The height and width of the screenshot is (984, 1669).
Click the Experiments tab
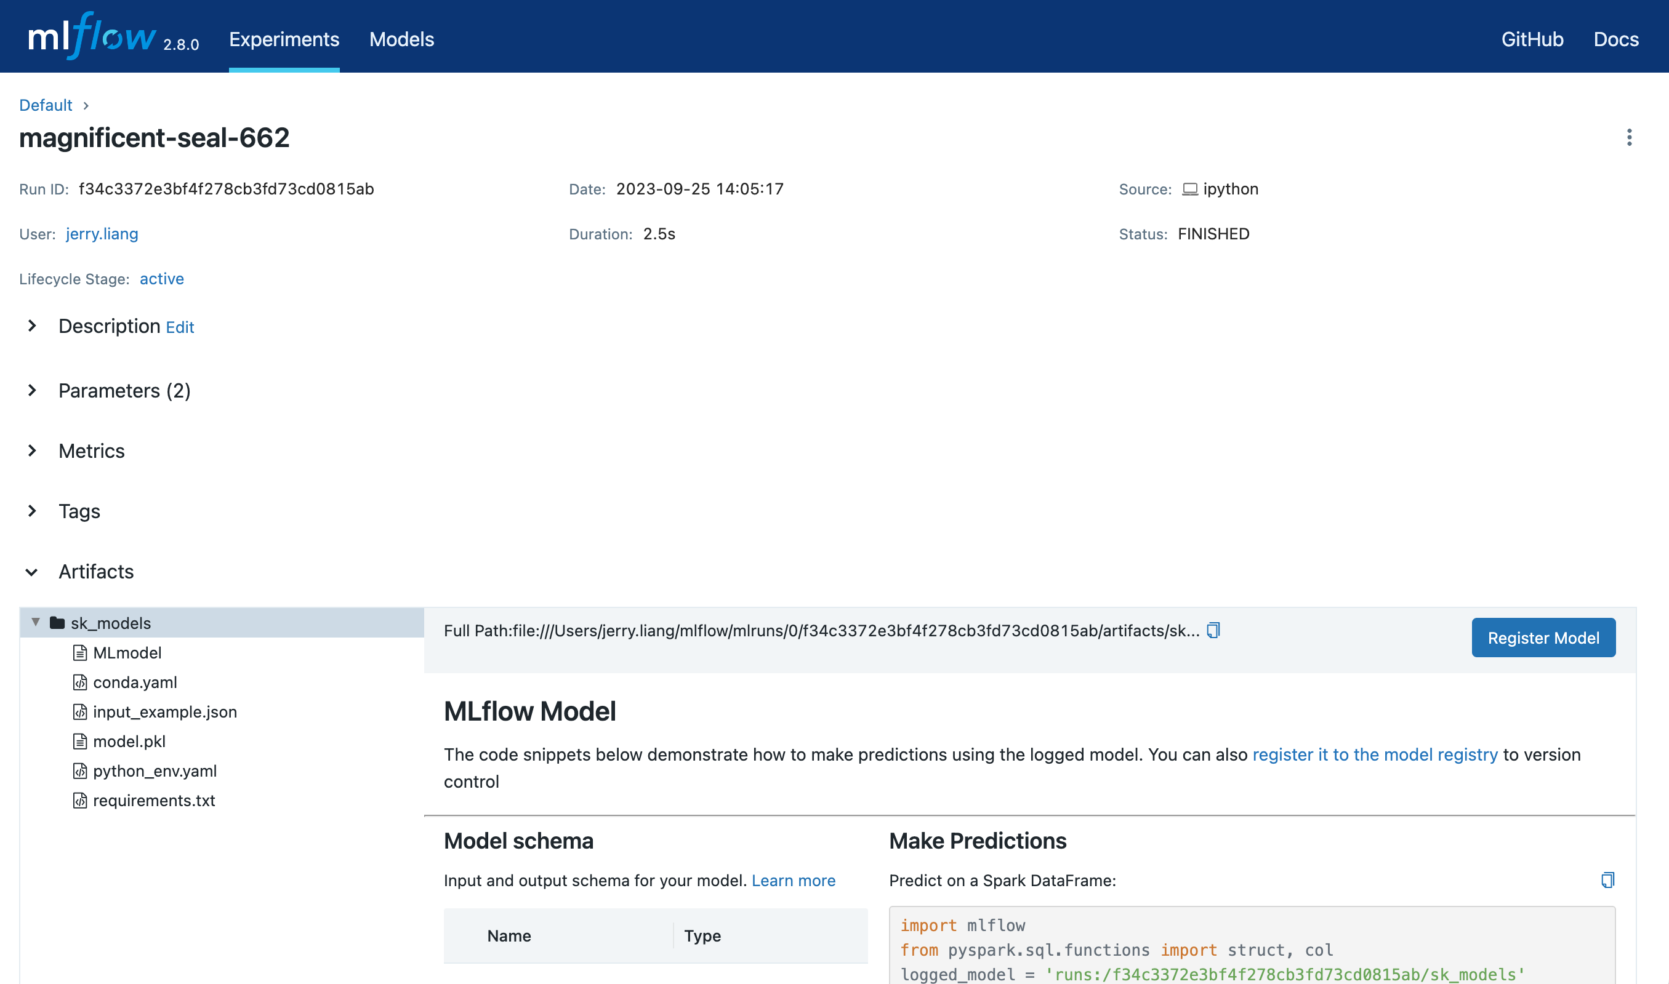[283, 38]
